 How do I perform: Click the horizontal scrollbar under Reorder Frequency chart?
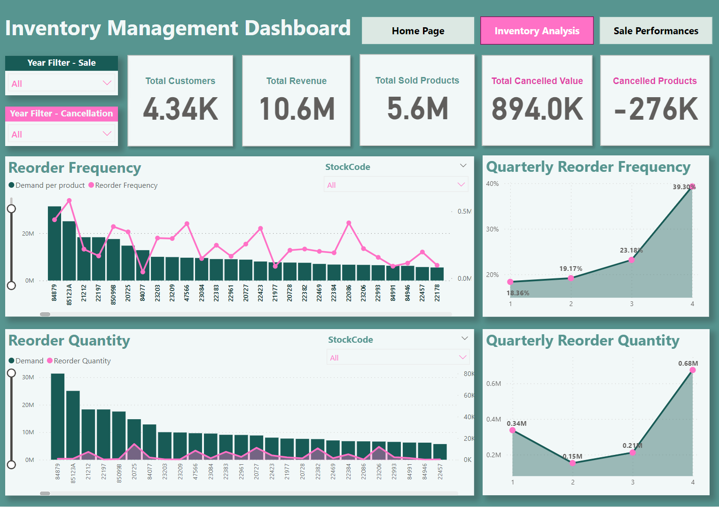(45, 314)
